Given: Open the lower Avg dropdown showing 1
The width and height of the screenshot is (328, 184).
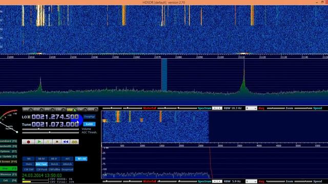Looking at the screenshot, I should click(251, 181).
